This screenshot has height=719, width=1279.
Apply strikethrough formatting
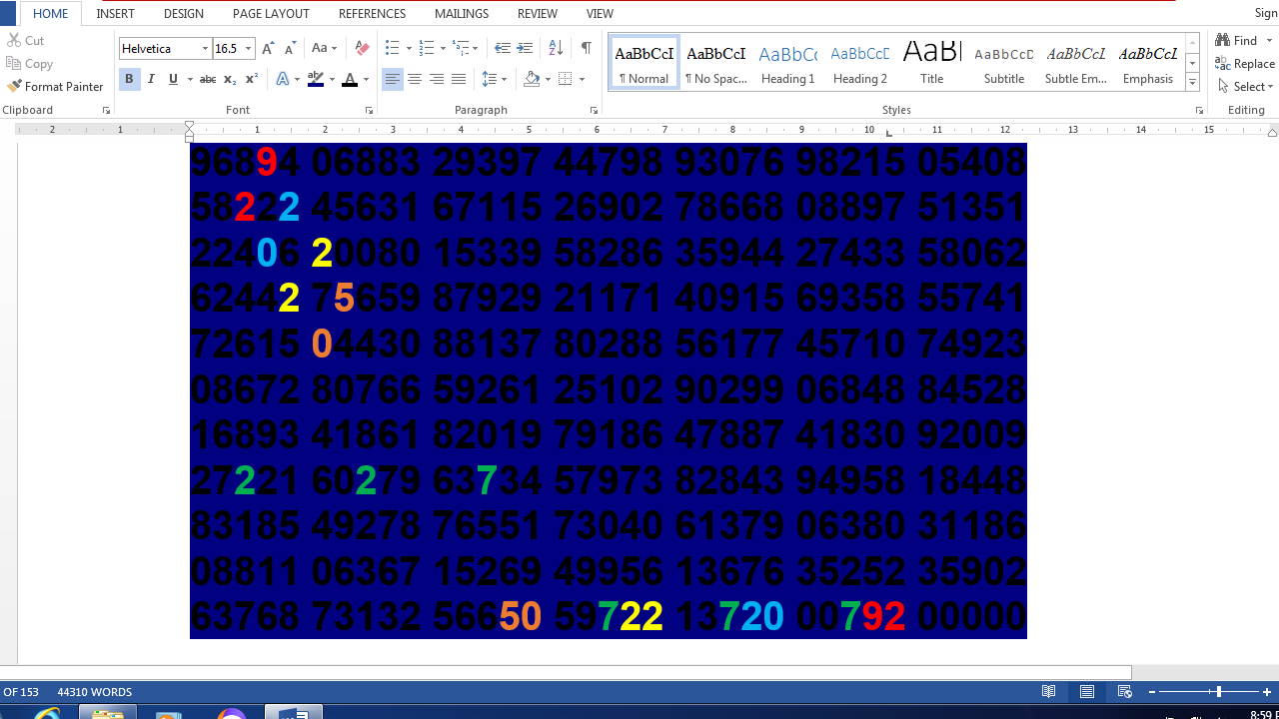[x=207, y=79]
